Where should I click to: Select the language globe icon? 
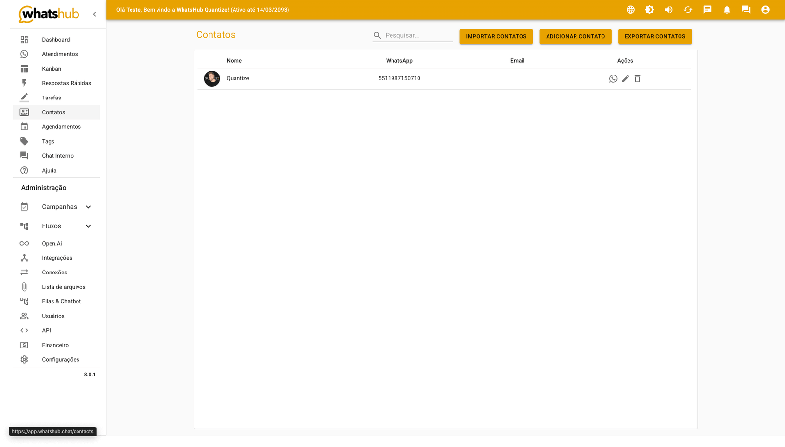click(630, 9)
